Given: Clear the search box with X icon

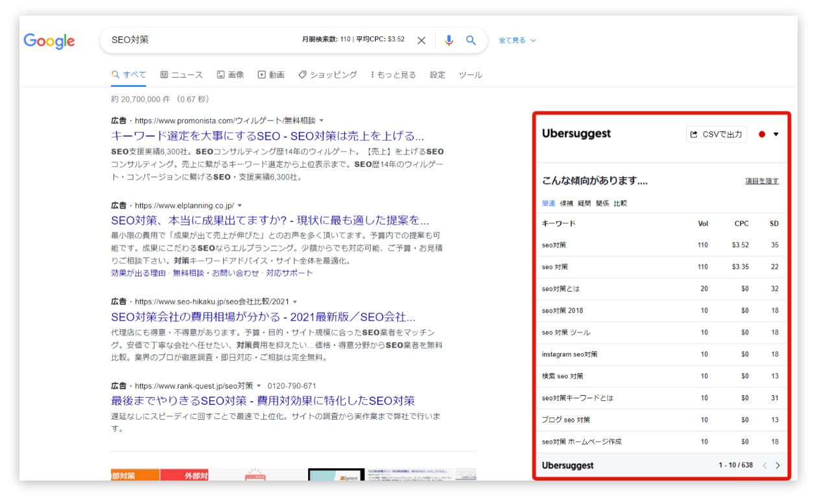Looking at the screenshot, I should point(421,40).
